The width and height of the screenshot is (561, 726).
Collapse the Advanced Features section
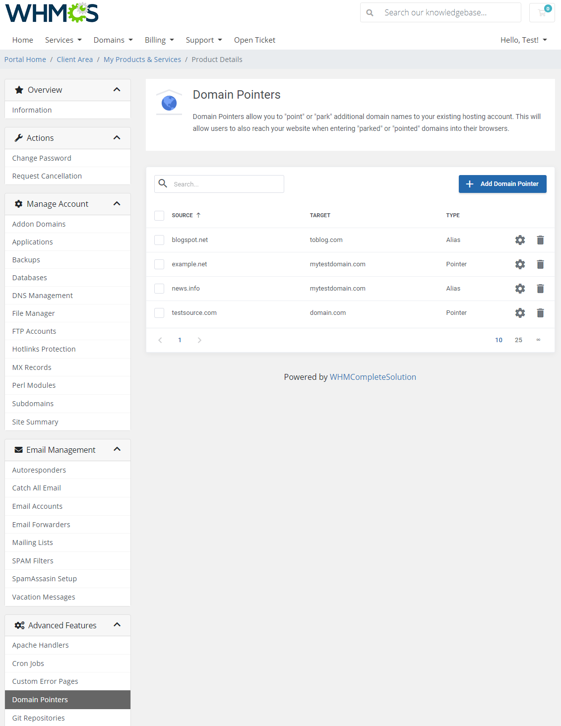[x=117, y=625]
